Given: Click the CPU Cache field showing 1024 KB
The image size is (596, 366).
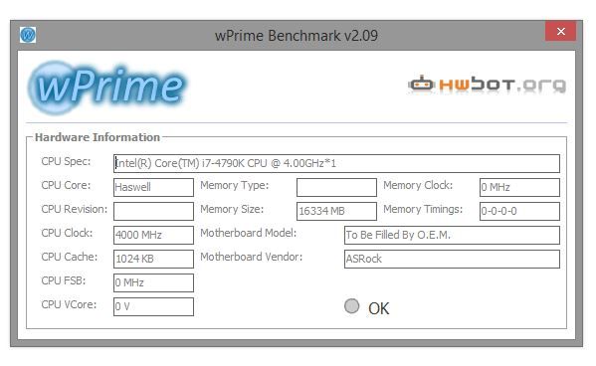Looking at the screenshot, I should [153, 259].
